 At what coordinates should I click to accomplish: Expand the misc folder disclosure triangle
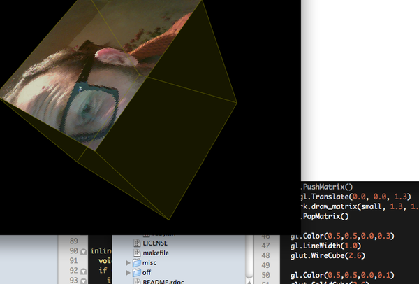(x=128, y=263)
